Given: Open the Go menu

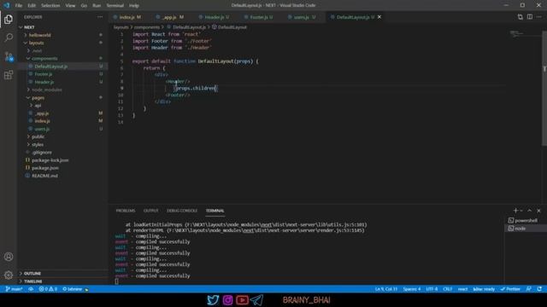Looking at the screenshot, I should 84,6.
